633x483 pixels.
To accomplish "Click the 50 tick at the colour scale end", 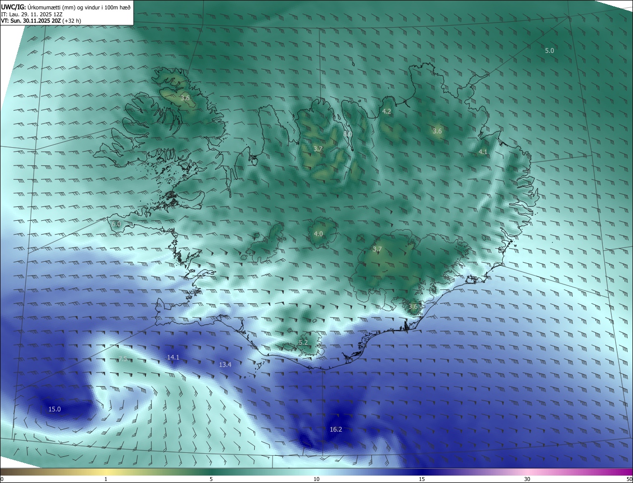I will pos(629,479).
